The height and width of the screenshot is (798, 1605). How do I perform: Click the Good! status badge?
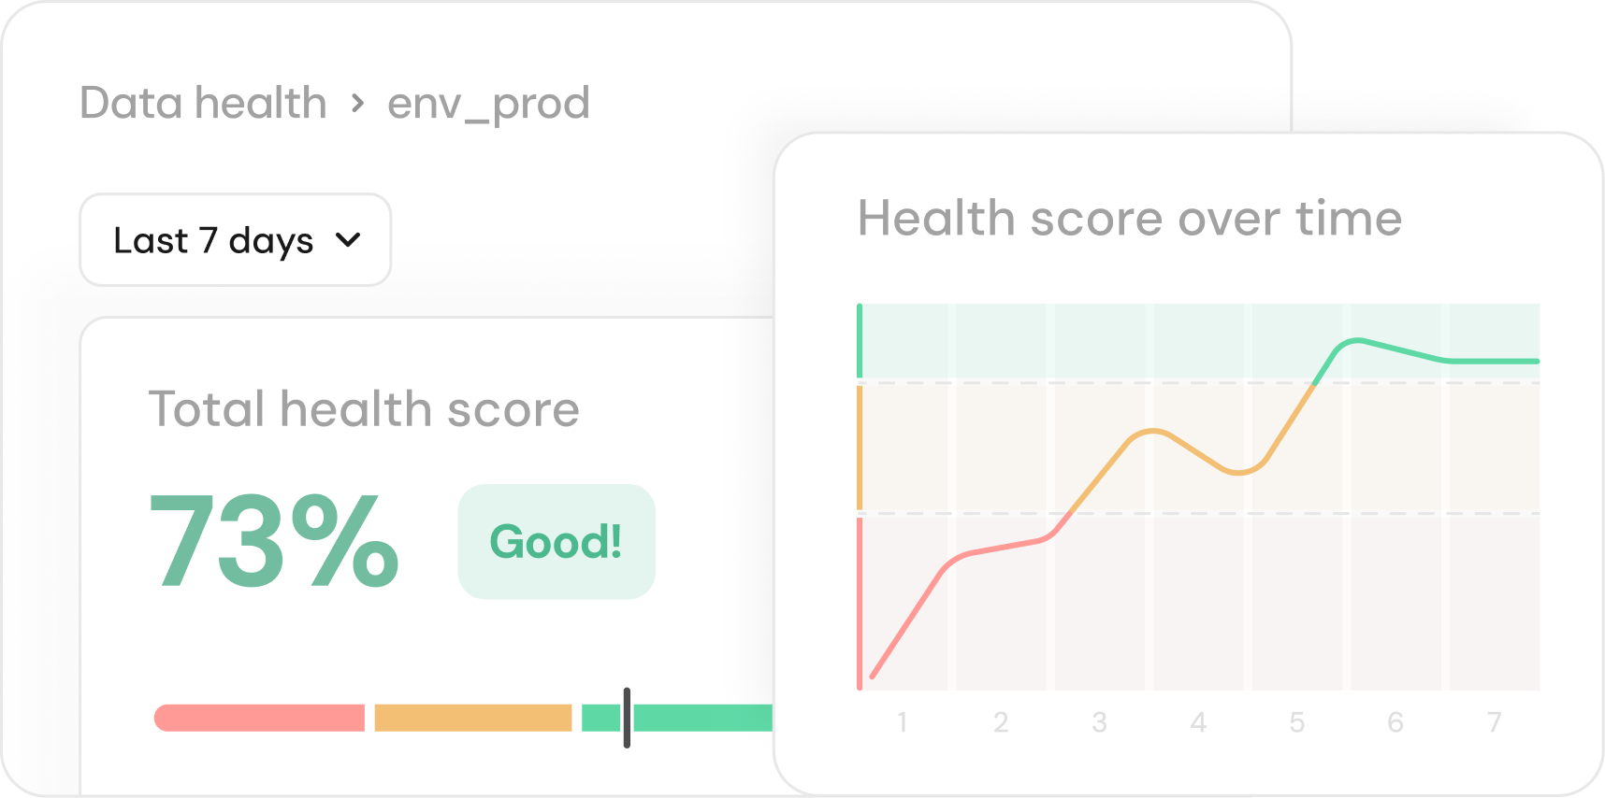coord(556,542)
